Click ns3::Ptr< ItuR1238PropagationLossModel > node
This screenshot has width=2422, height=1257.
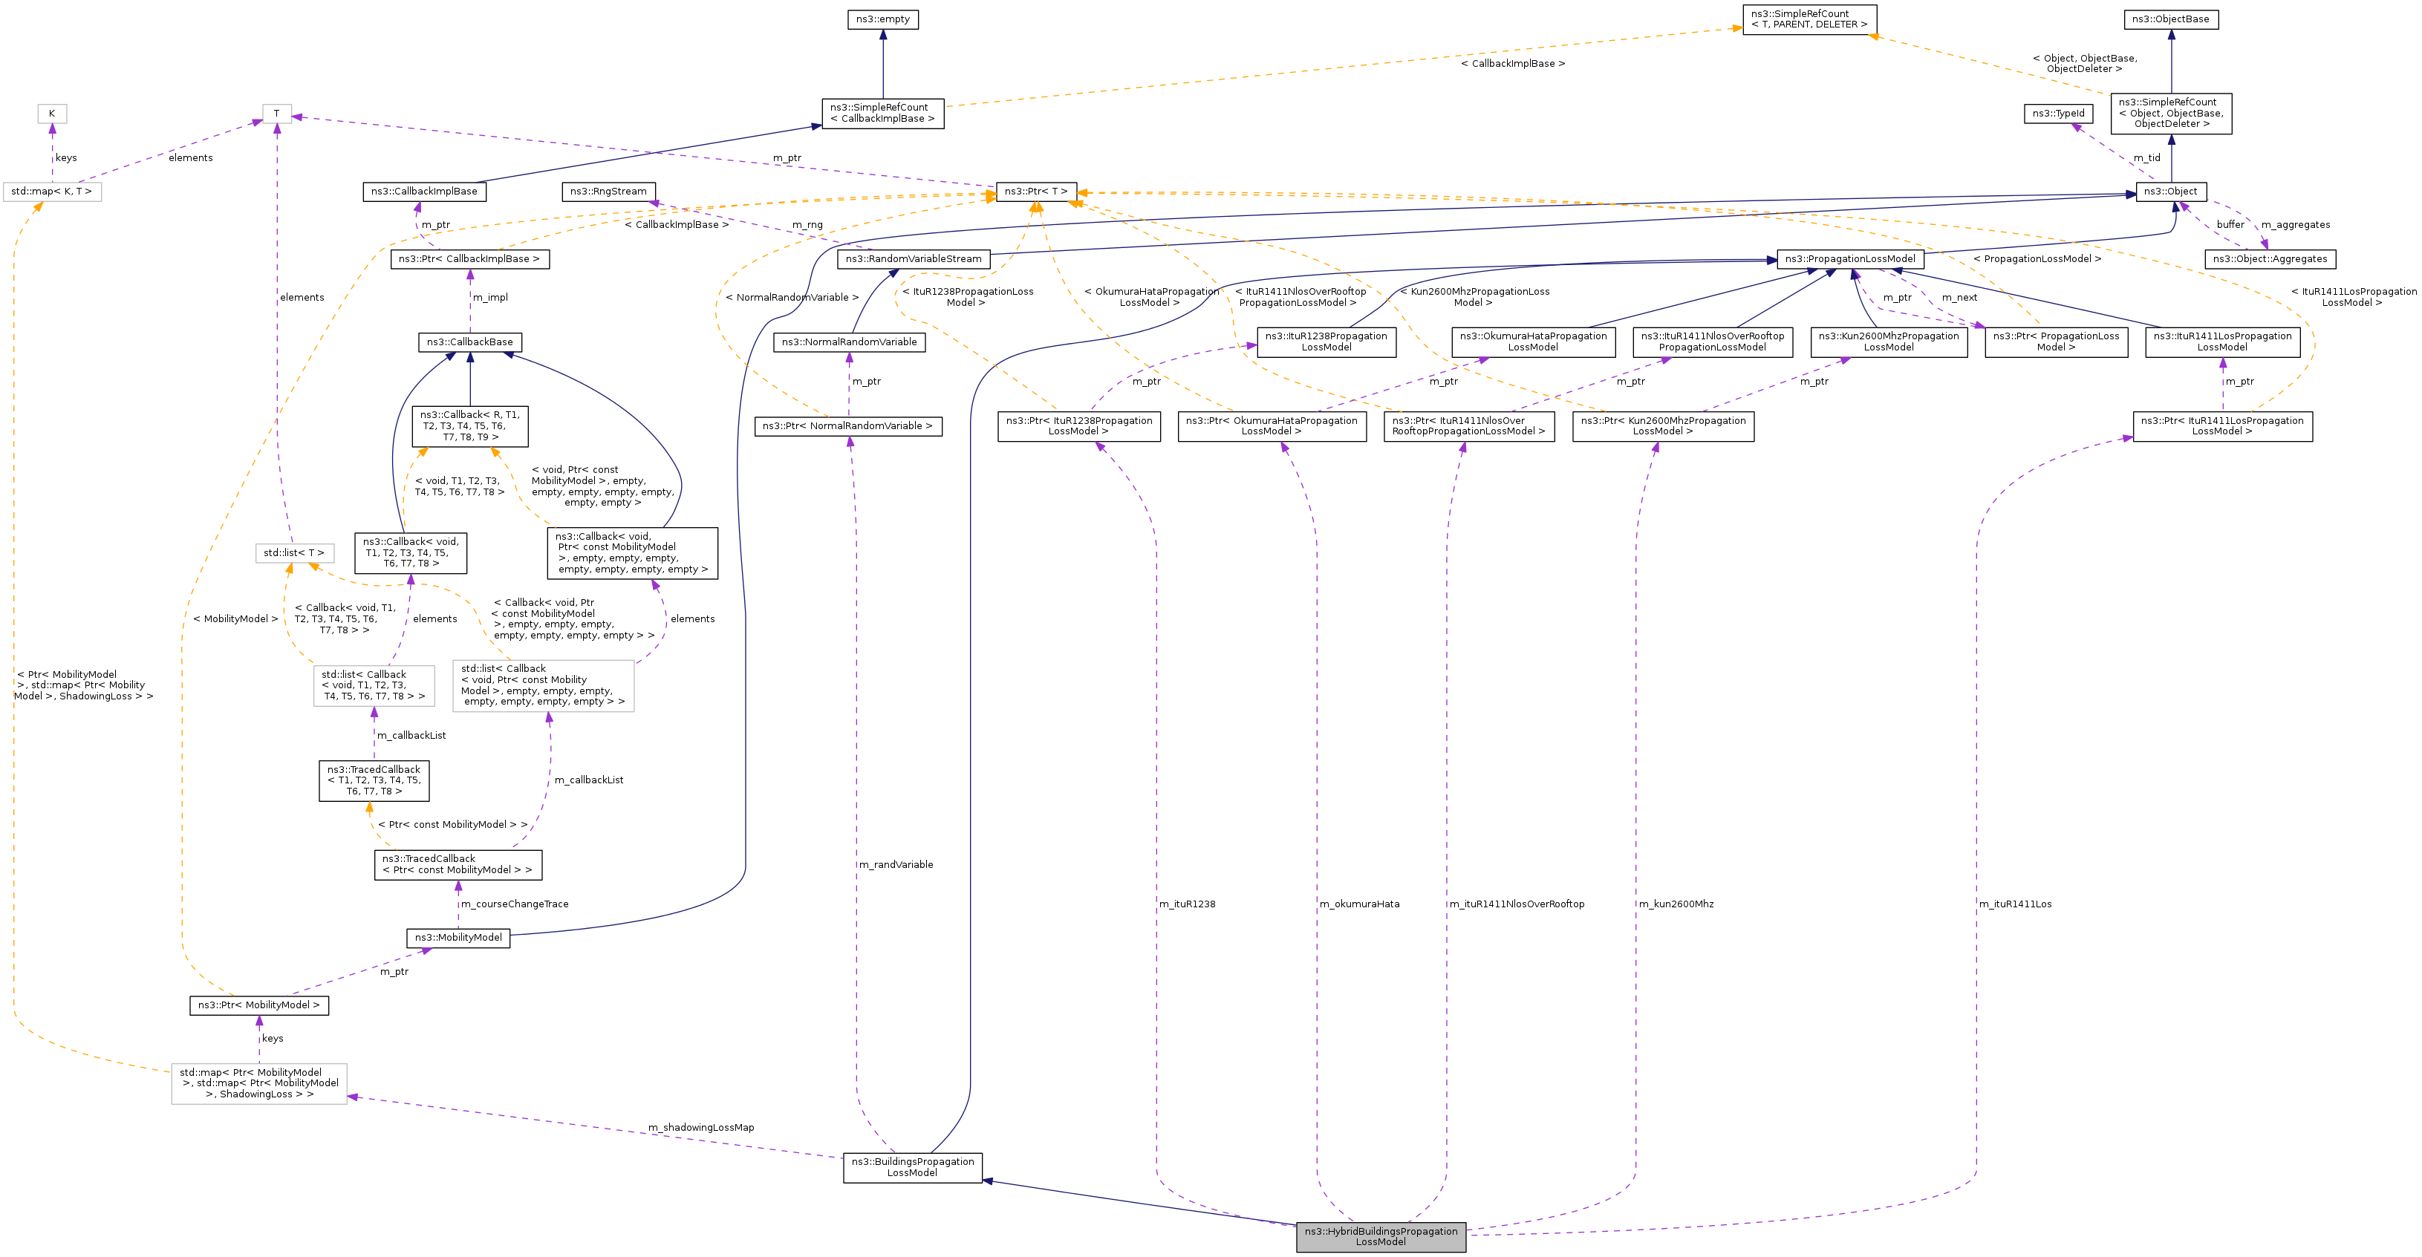1078,426
